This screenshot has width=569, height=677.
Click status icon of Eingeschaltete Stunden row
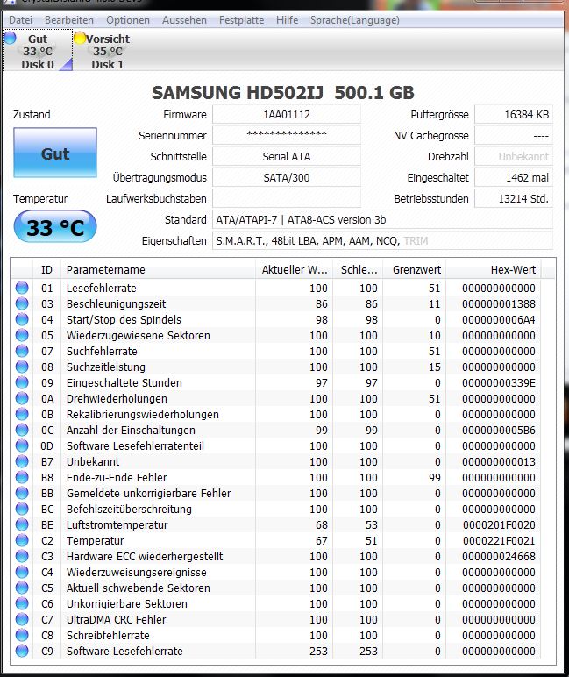click(x=22, y=382)
